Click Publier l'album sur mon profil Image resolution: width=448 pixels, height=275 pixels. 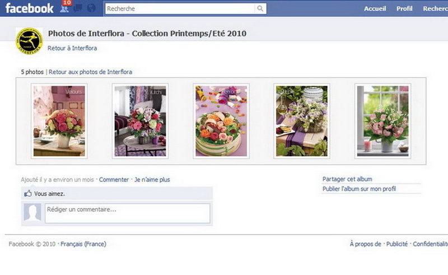coord(359,189)
